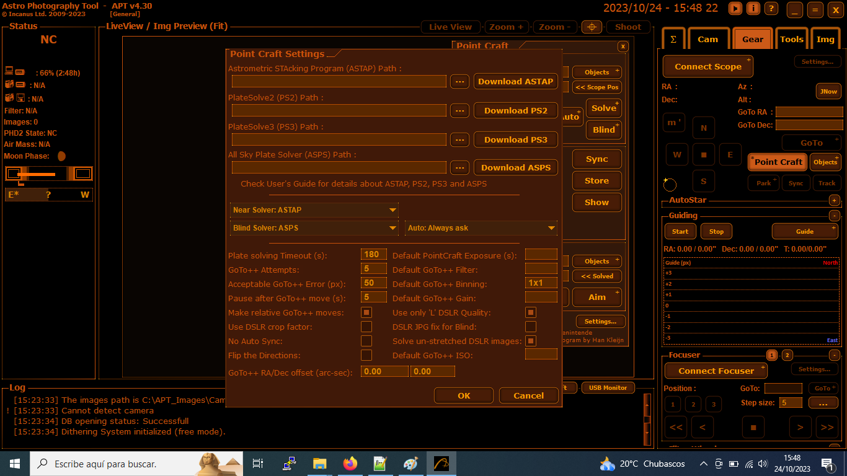This screenshot has height=476, width=847.
Task: Browse for the PlateSolve3 path with '...'
Action: click(459, 139)
